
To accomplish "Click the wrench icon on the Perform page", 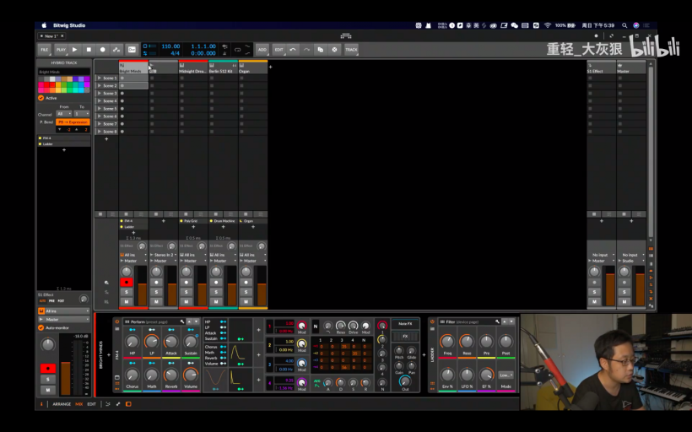I will coord(182,321).
